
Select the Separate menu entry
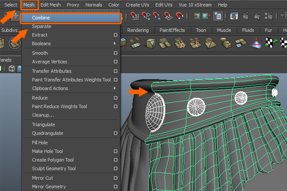point(42,26)
